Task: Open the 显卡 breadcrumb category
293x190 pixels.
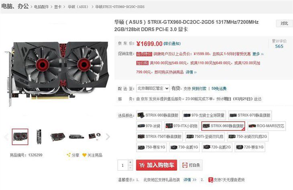Action: click(57, 7)
